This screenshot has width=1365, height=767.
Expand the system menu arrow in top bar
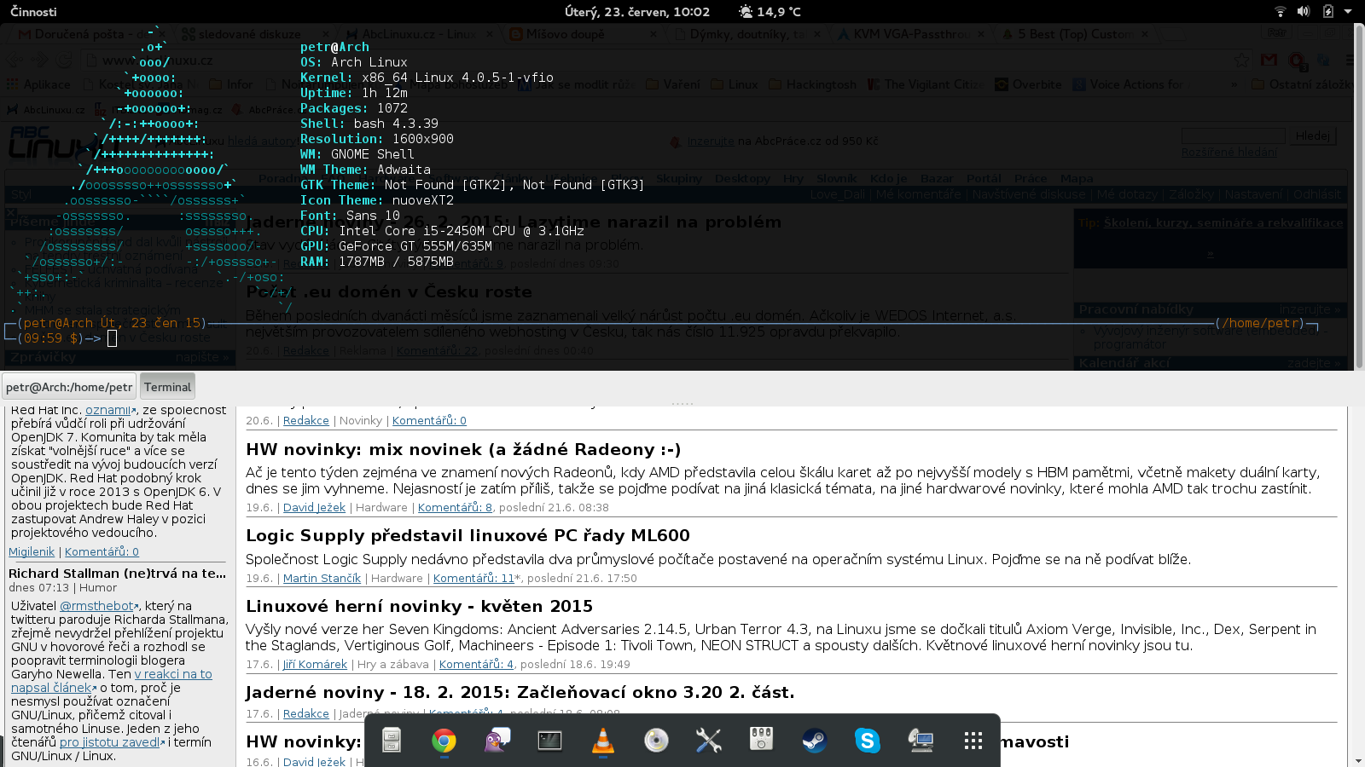[1348, 11]
